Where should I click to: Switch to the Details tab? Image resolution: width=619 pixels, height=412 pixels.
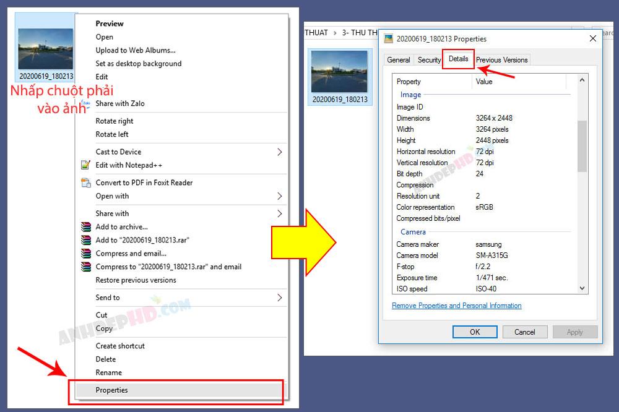(458, 59)
